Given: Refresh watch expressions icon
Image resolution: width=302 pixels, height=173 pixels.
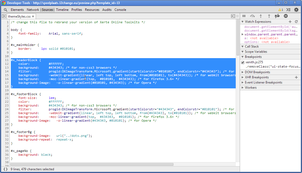Looking at the screenshot, I should tap(296, 22).
